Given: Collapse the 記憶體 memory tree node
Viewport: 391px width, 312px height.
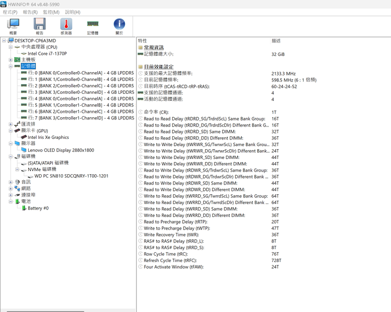Looking at the screenshot, I should pos(10,66).
